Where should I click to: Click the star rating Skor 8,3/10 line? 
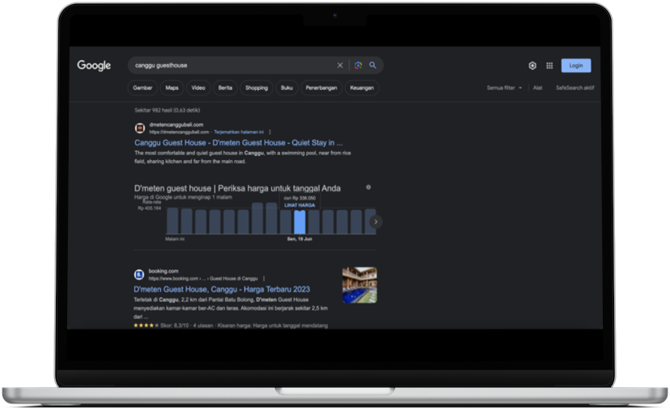(231, 325)
